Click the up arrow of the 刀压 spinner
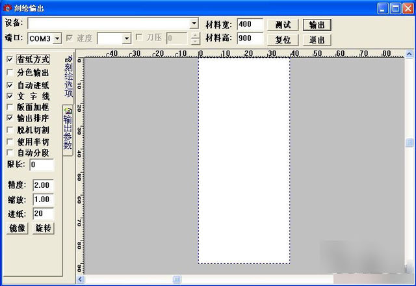 [x=196, y=35]
